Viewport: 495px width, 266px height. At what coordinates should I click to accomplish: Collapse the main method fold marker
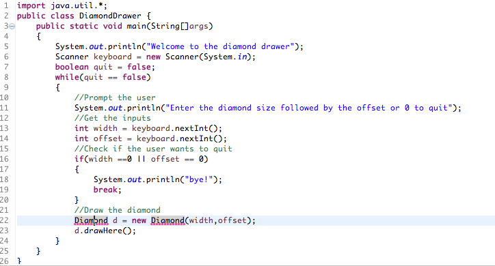point(12,27)
